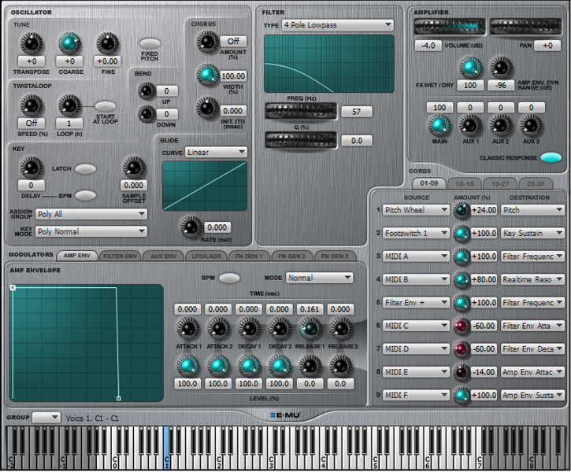Click the Aux 1 send knob
Viewport: 571px width, 472px height.
point(470,125)
